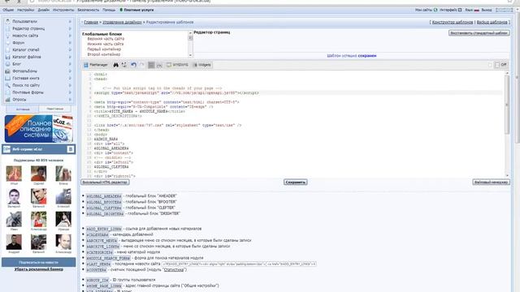This screenshot has width=520, height=292.
Task: Select Первый контейнер in global blocks
Action: (104, 49)
